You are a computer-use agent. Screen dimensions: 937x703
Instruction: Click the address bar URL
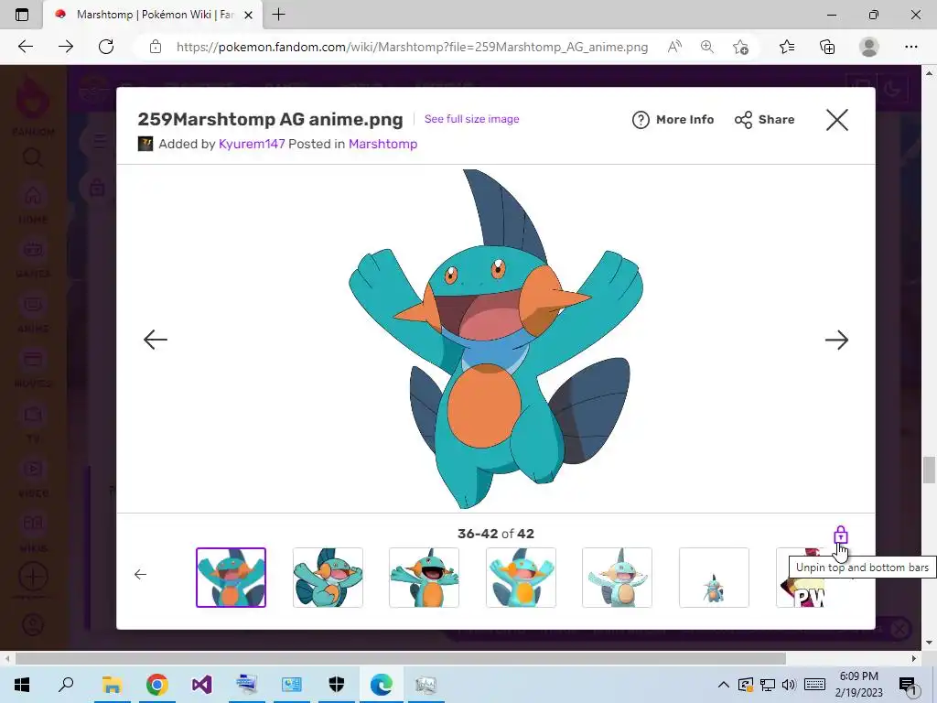pyautogui.click(x=412, y=47)
